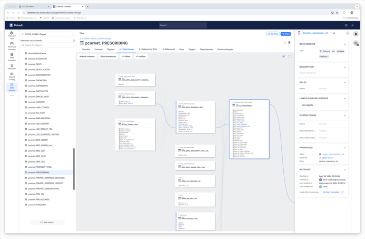Viewport: 365px width, 239px height.
Task: Click the object list vertical scrollbar
Action: tap(74, 169)
